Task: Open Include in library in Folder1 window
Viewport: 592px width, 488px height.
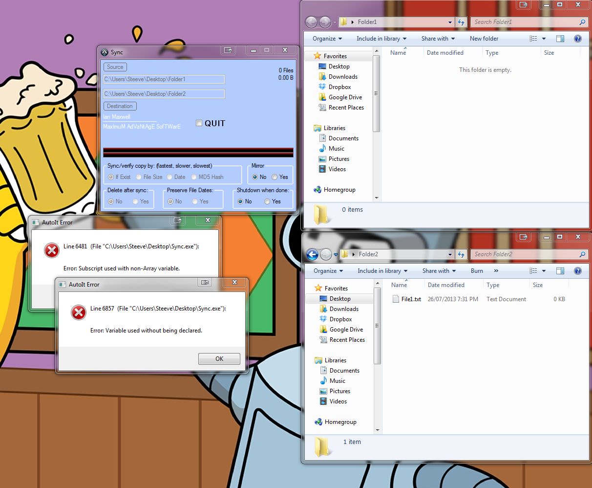Action: tap(381, 39)
